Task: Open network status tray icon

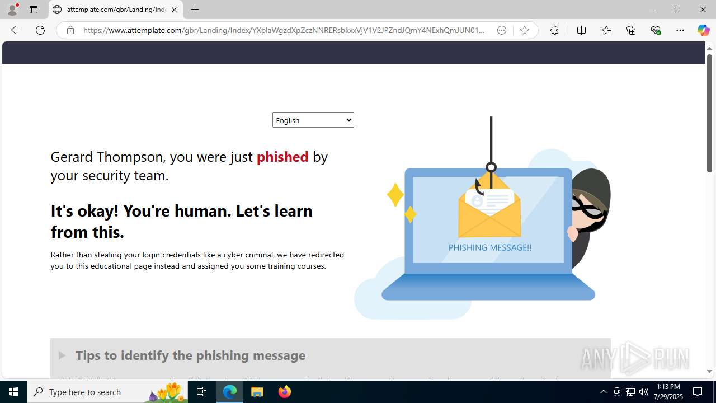Action: click(630, 392)
